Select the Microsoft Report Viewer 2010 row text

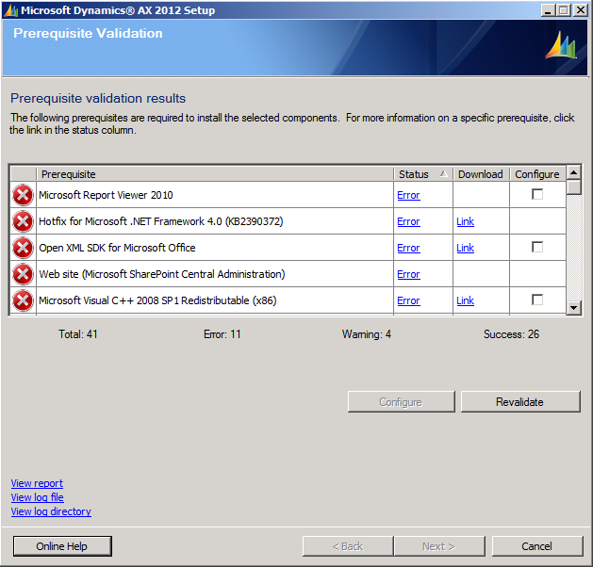(106, 195)
